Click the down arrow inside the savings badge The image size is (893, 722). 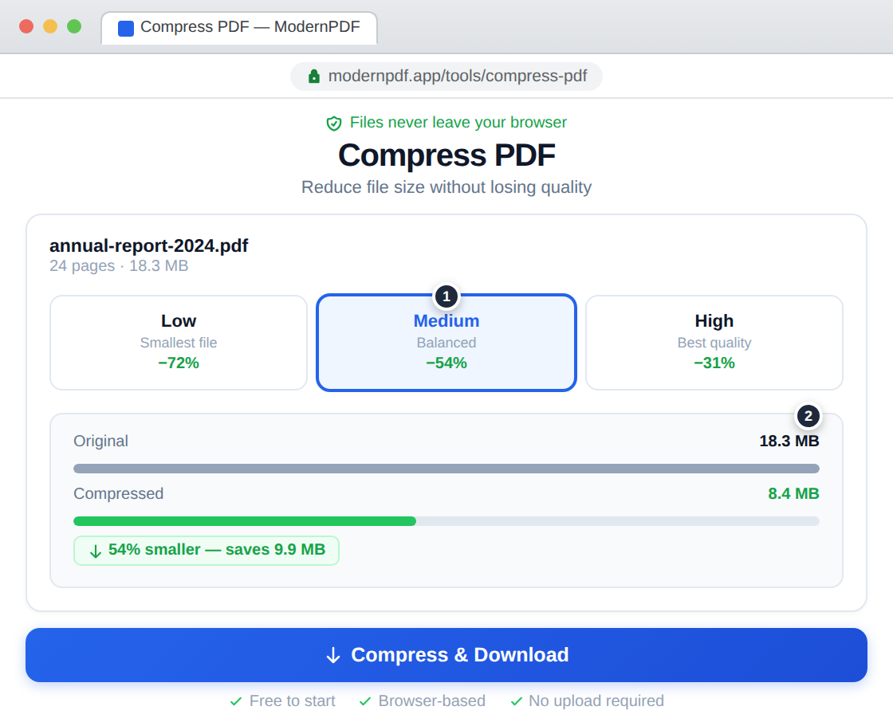(95, 550)
